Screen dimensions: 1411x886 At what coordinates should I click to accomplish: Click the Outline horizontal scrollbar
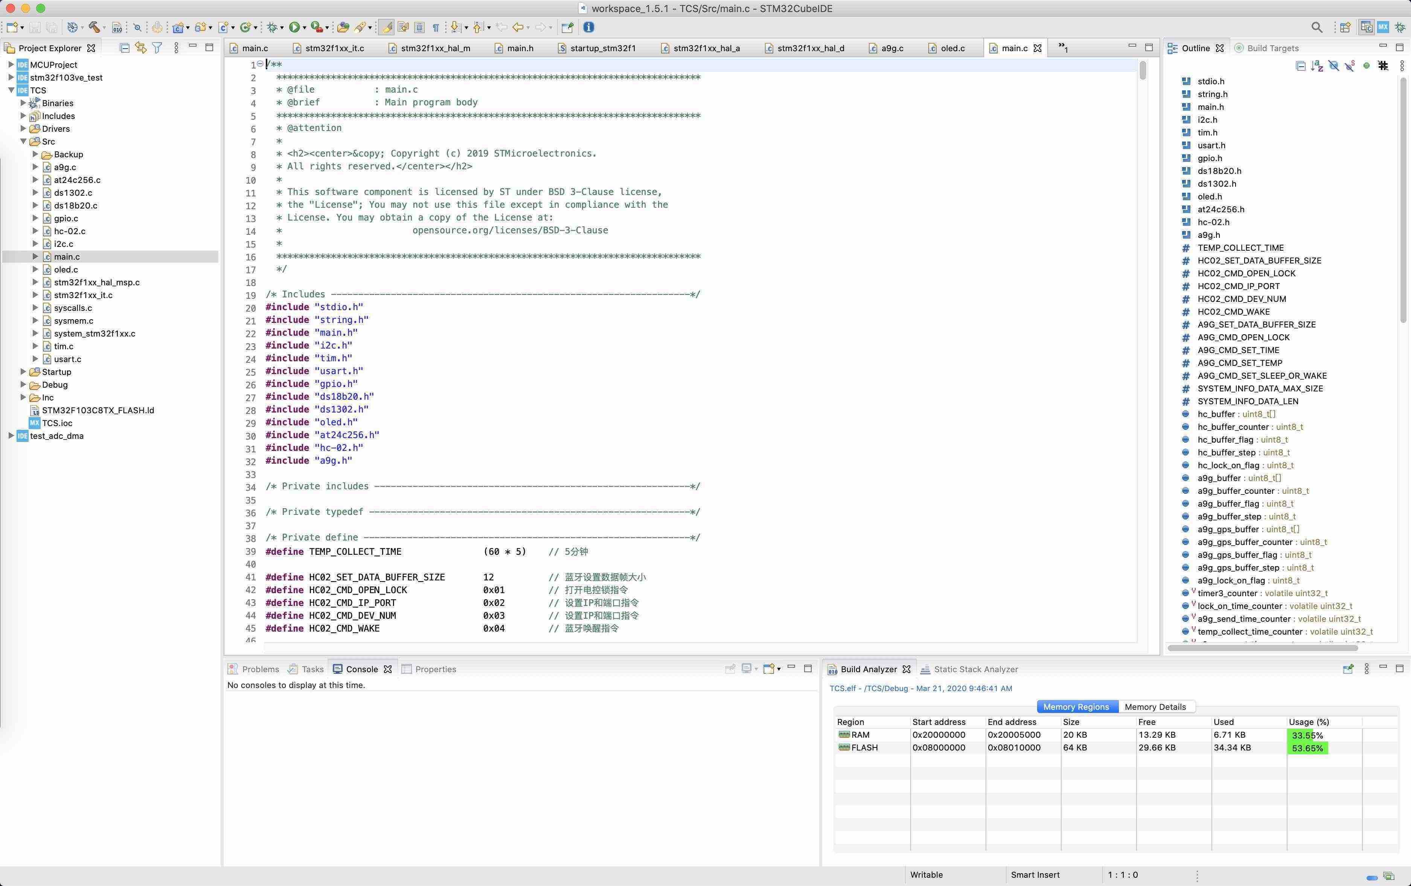coord(1262,647)
